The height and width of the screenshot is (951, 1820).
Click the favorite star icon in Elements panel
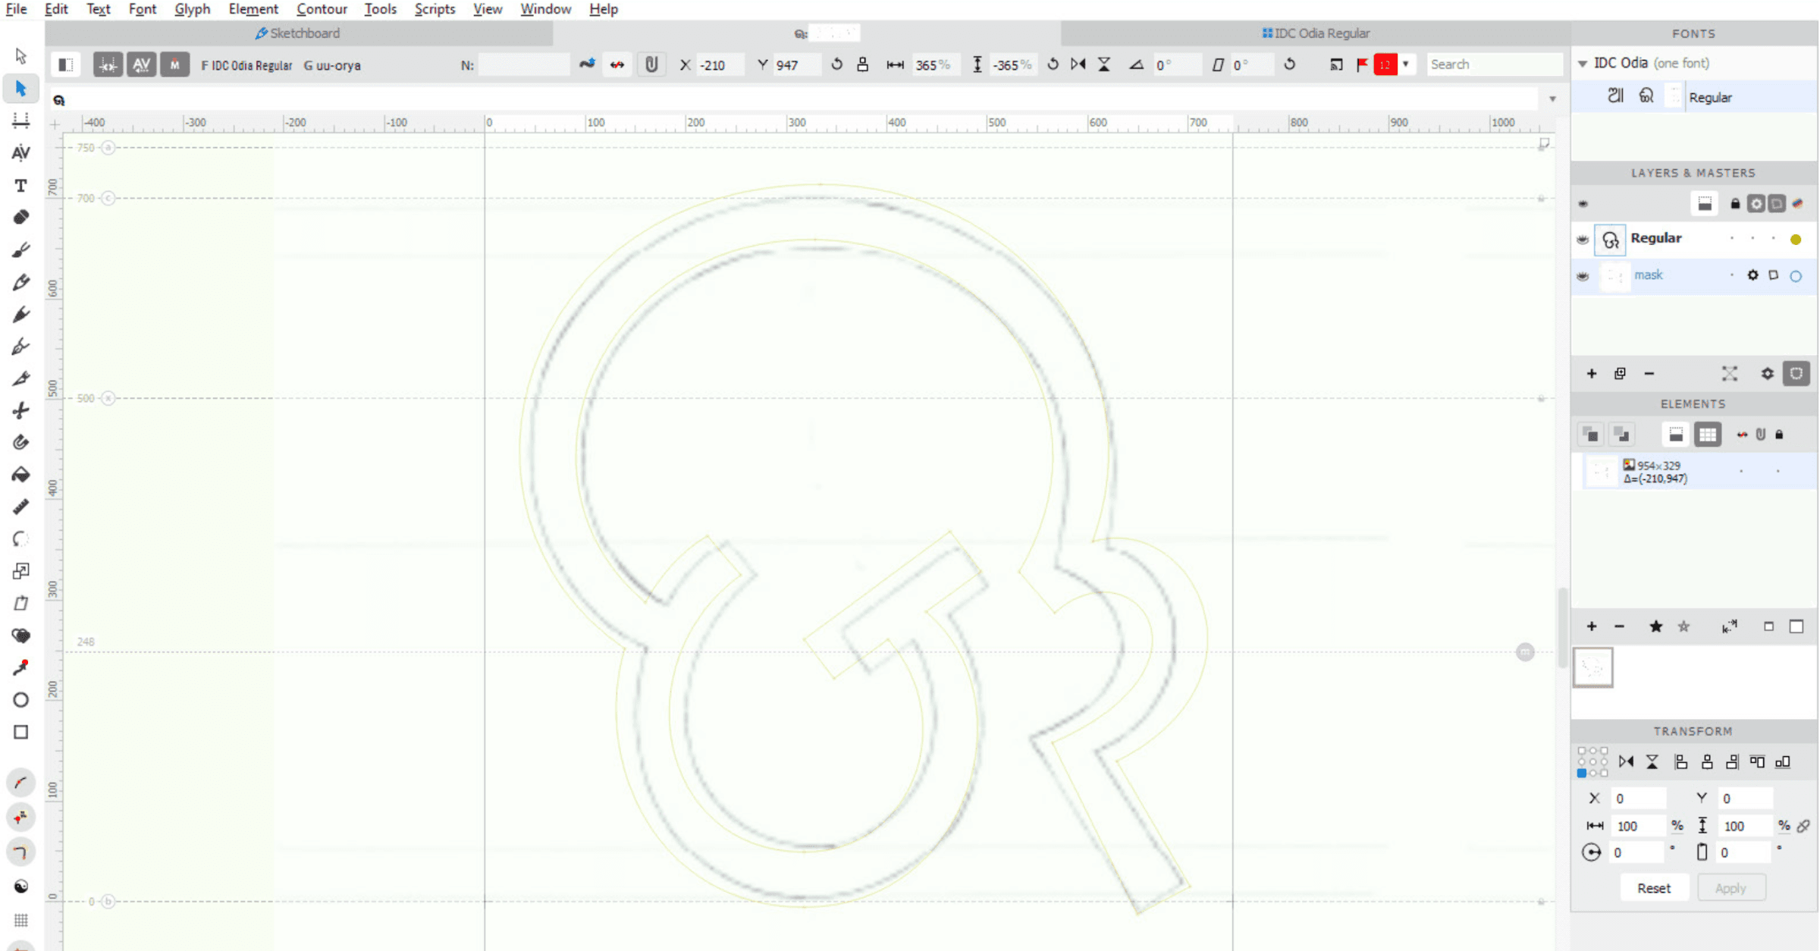pos(1656,626)
